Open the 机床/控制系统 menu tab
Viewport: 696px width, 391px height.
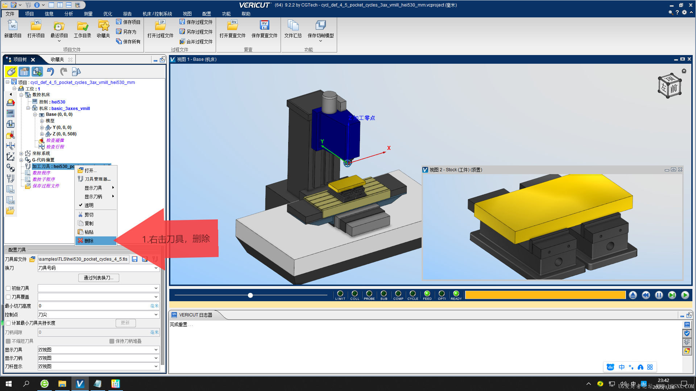pos(157,14)
